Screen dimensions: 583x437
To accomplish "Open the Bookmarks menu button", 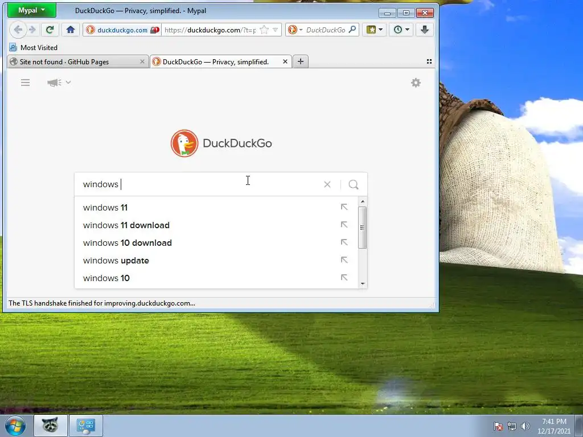I will point(375,30).
